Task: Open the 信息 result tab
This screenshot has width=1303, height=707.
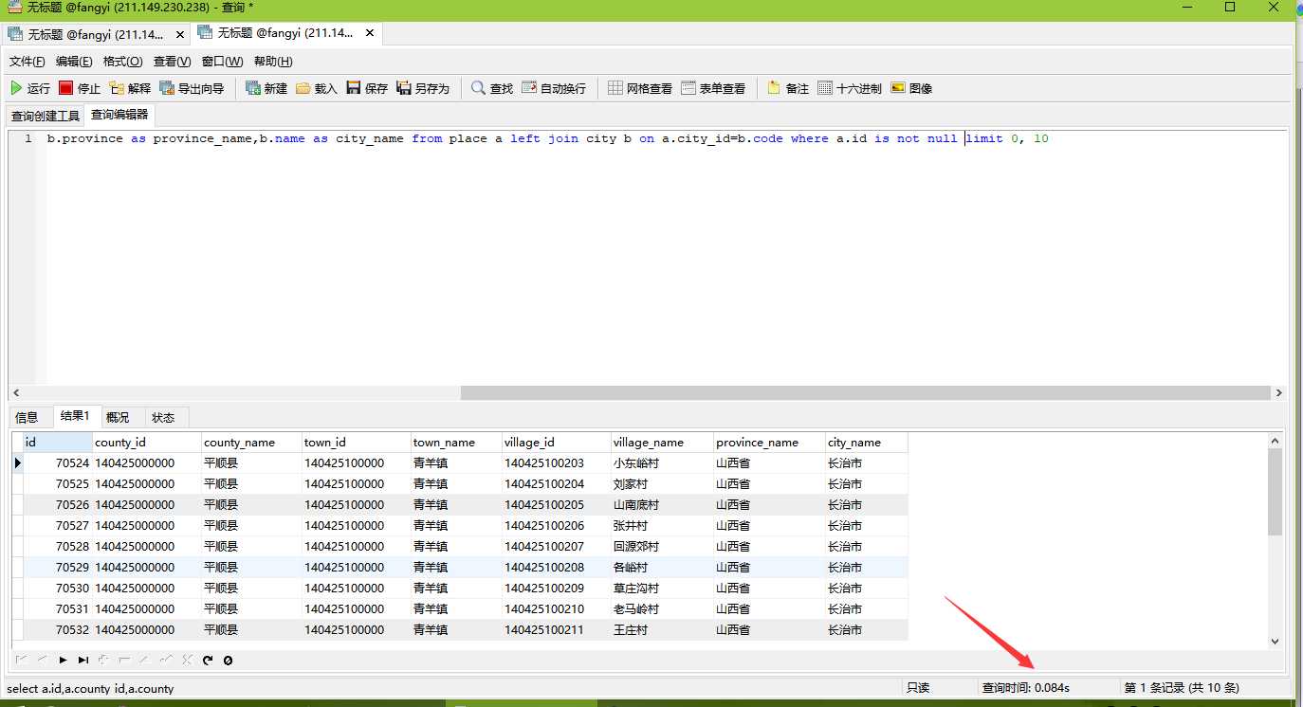Action: (27, 417)
